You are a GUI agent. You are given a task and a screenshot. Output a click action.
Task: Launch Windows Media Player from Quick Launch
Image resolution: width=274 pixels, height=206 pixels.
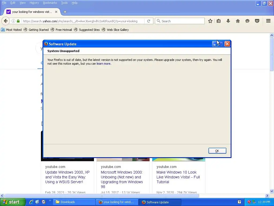tap(44, 202)
